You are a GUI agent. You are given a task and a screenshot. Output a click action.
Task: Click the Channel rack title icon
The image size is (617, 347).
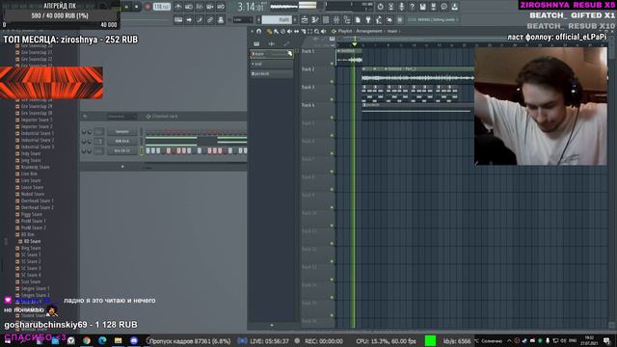[x=148, y=117]
